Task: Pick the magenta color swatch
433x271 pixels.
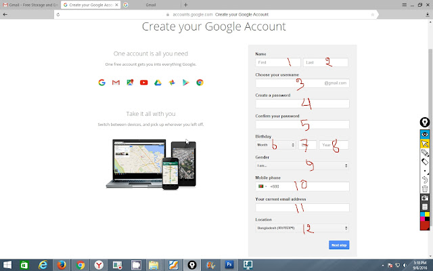Action: click(x=422, y=219)
